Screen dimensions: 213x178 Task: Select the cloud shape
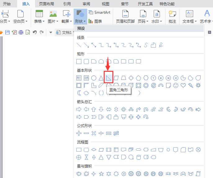pyautogui.click(x=86, y=93)
